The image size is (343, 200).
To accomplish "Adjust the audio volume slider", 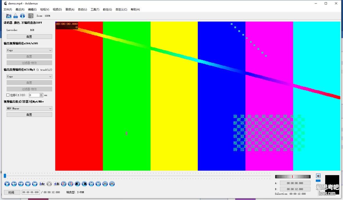I will point(318,181).
